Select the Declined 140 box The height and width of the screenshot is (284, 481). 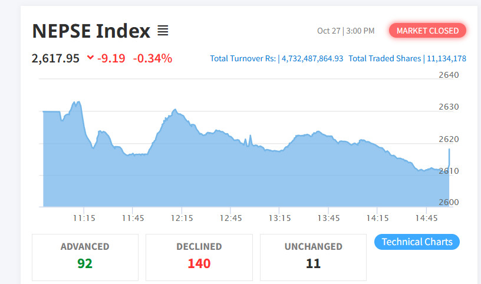tap(199, 257)
